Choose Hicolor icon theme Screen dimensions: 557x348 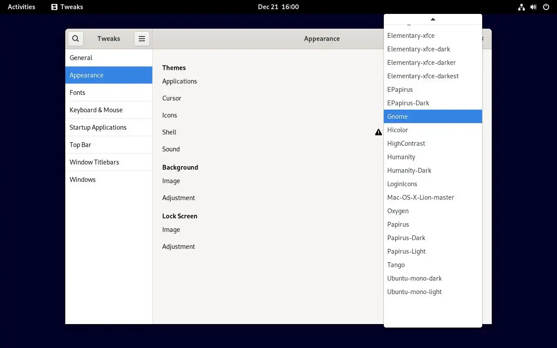point(433,130)
